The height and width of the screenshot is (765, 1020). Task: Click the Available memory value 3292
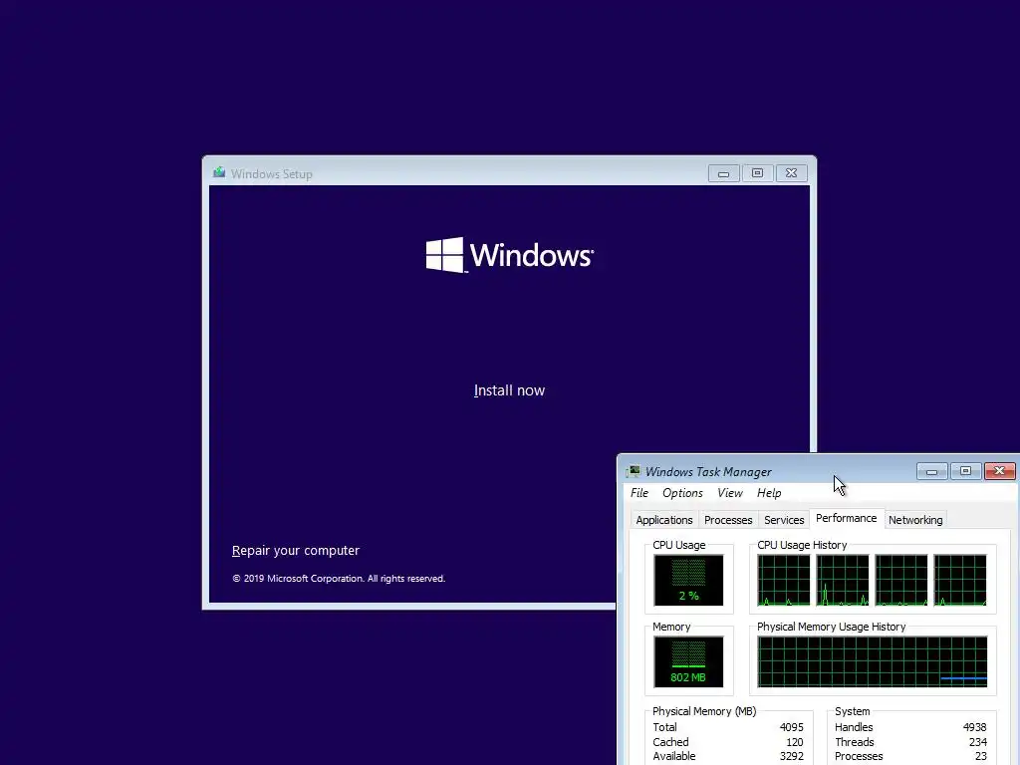(792, 757)
